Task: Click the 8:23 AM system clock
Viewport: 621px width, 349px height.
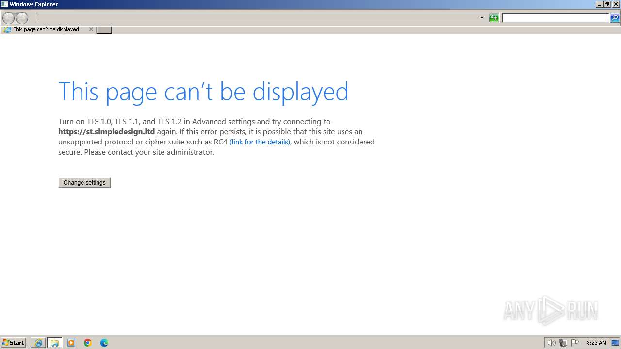Action: [x=596, y=343]
